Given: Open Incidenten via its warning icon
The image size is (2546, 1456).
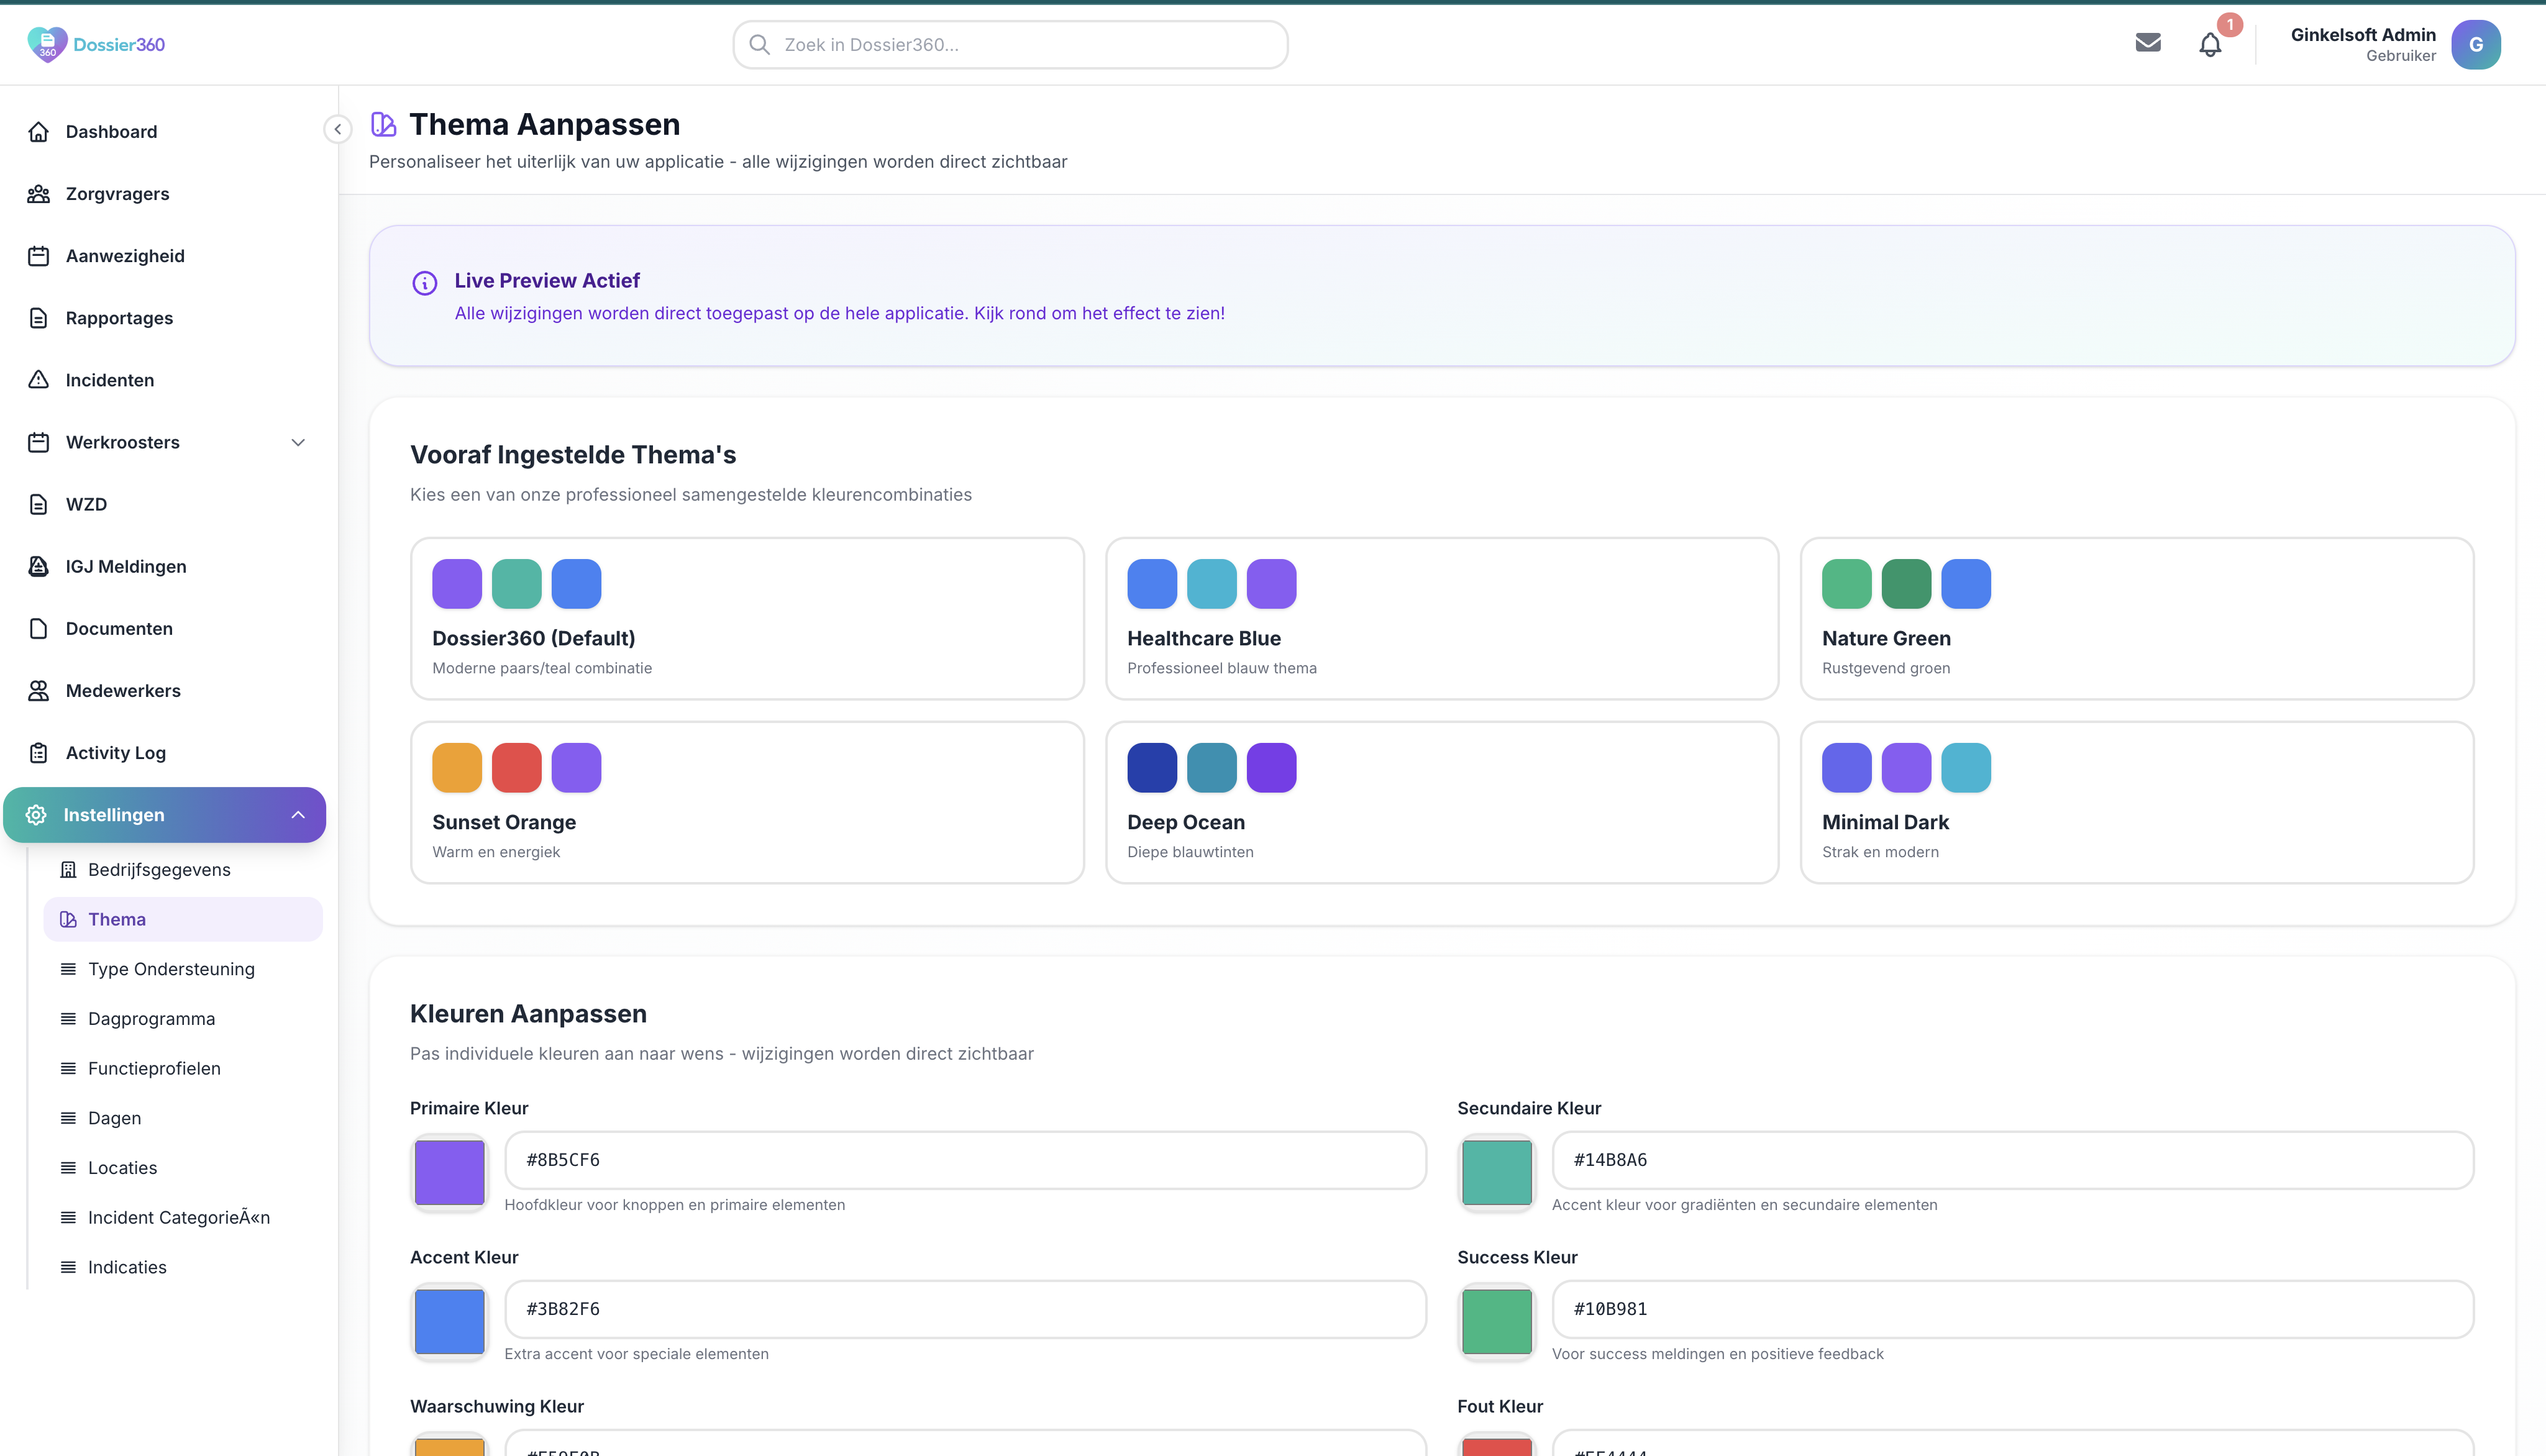Looking at the screenshot, I should point(39,380).
